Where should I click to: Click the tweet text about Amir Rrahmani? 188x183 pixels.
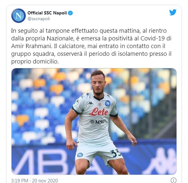point(91,46)
